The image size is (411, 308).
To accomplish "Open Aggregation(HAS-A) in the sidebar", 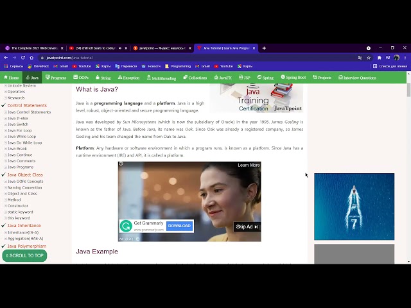I will click(25, 239).
